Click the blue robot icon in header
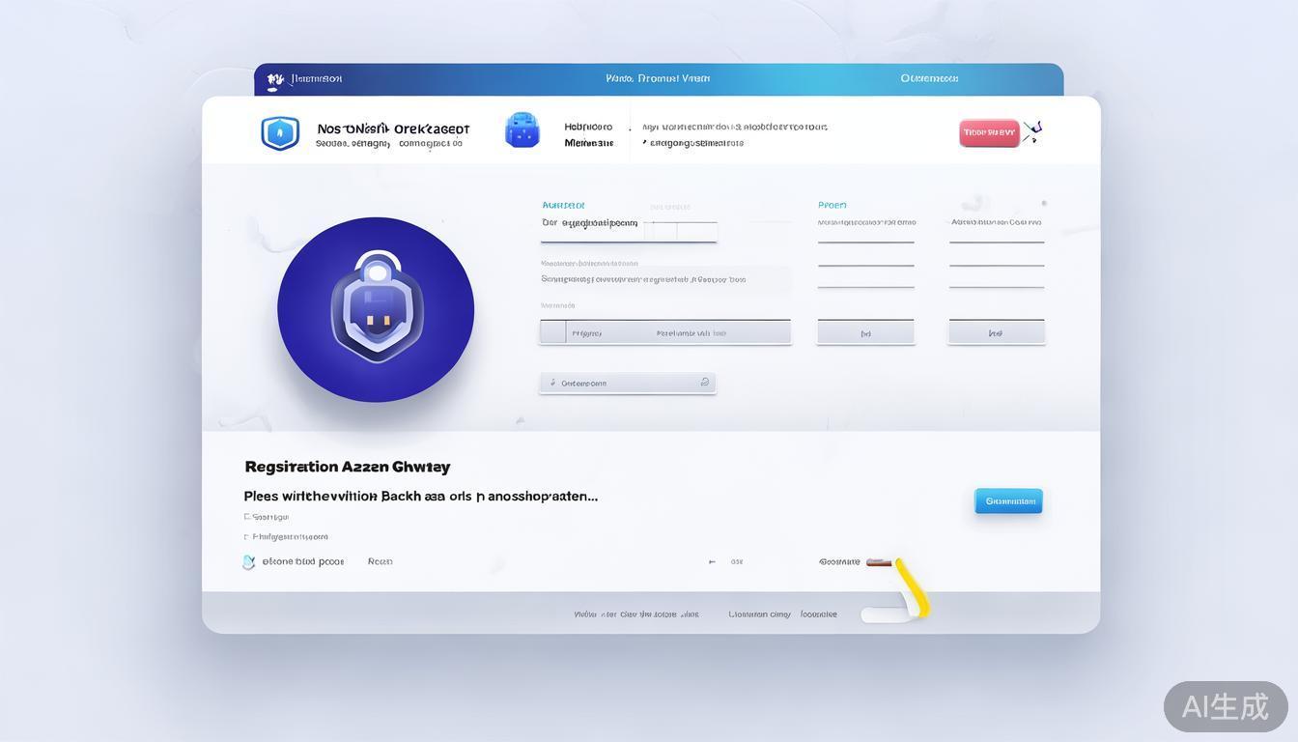1298x742 pixels. (x=522, y=130)
